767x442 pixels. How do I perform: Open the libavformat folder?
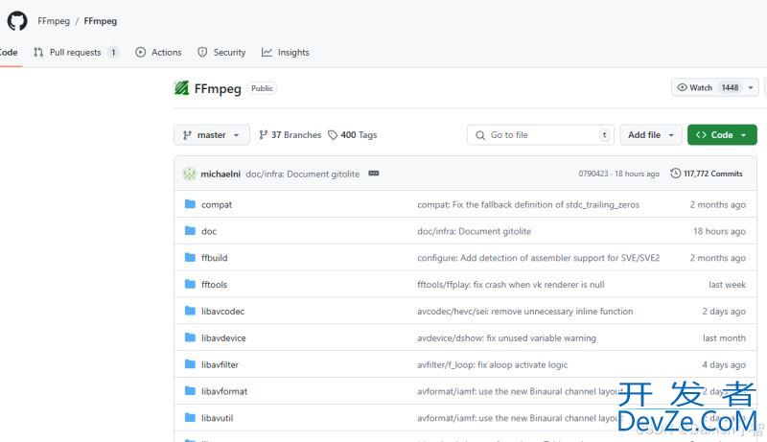click(224, 391)
